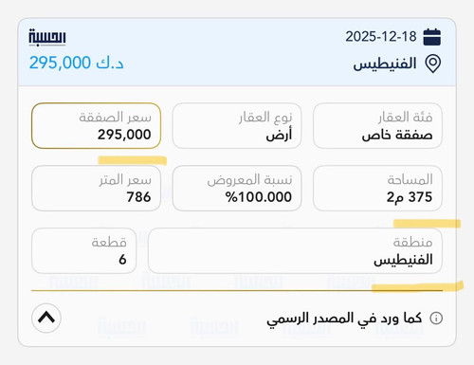
Task: Click the date text 2025-12-18
Action: 381,37
